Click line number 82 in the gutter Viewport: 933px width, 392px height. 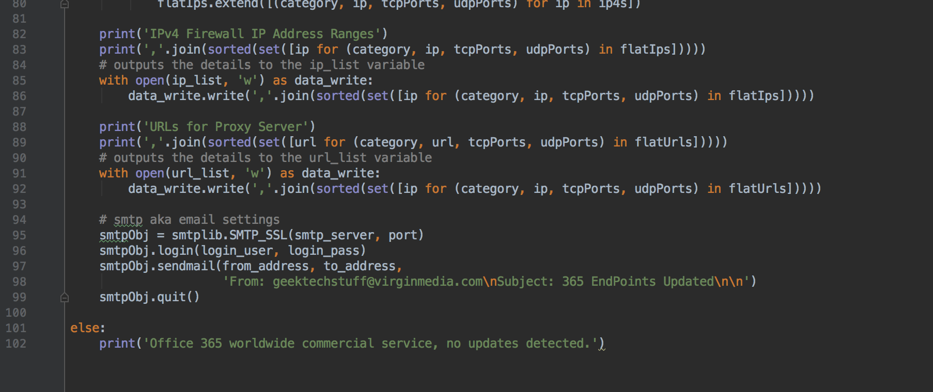coord(19,34)
